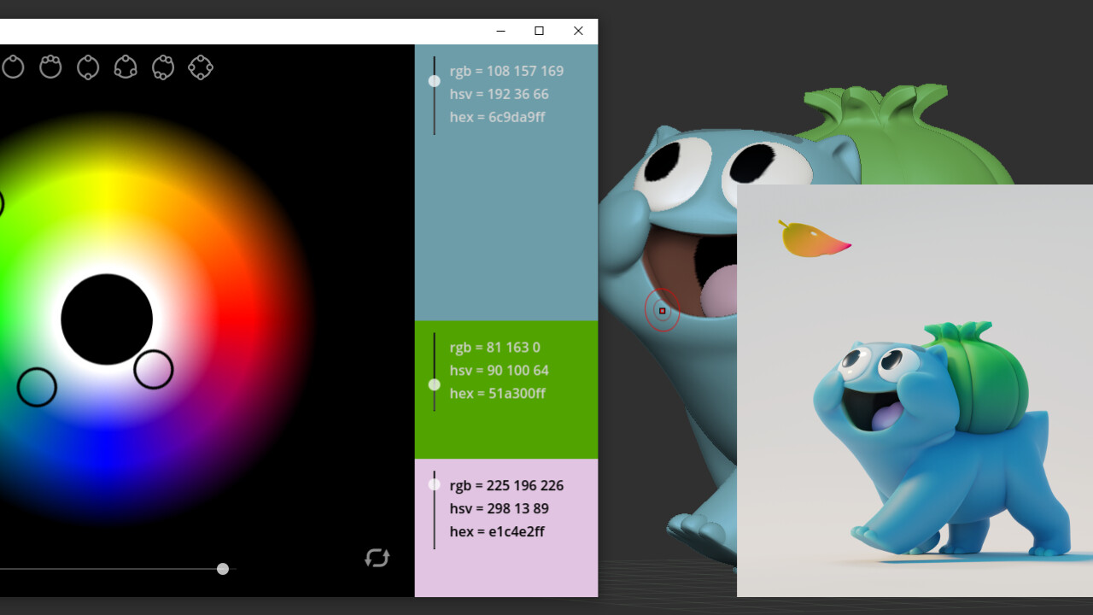
Task: Click the hsv value 90 100 64
Action: pyautogui.click(x=500, y=371)
